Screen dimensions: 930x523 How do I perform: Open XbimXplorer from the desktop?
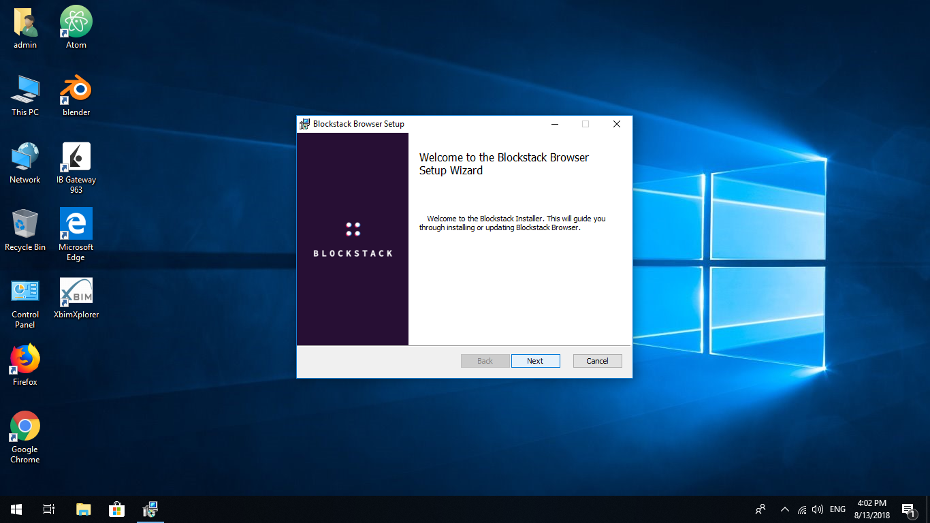tap(76, 291)
